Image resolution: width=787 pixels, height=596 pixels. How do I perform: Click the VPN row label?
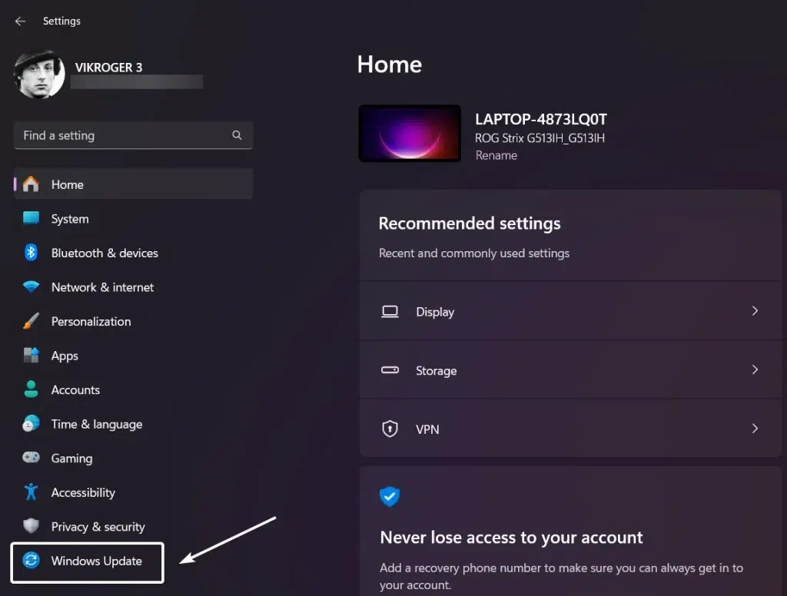(x=427, y=429)
